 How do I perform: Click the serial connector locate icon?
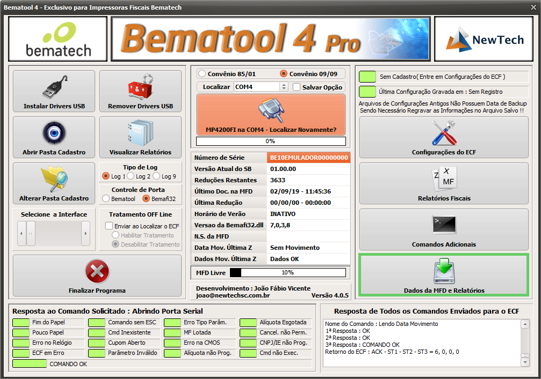pyautogui.click(x=271, y=111)
